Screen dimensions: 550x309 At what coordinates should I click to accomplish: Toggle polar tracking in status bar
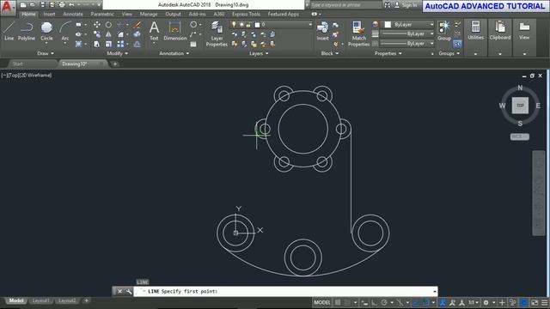click(x=384, y=302)
